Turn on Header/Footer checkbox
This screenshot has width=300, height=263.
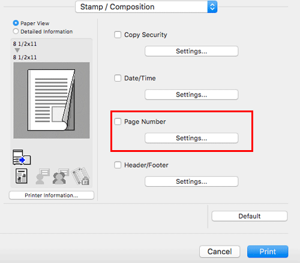point(118,165)
